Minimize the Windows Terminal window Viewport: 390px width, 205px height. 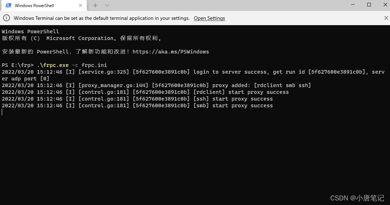pyautogui.click(x=352, y=4)
